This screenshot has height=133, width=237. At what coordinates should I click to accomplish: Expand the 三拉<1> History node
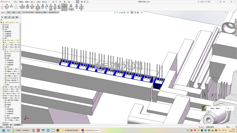point(3,54)
